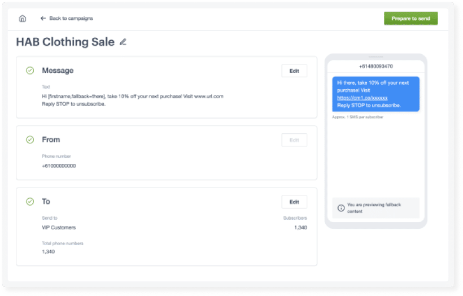
Task: Edit the Message section
Action: 294,71
